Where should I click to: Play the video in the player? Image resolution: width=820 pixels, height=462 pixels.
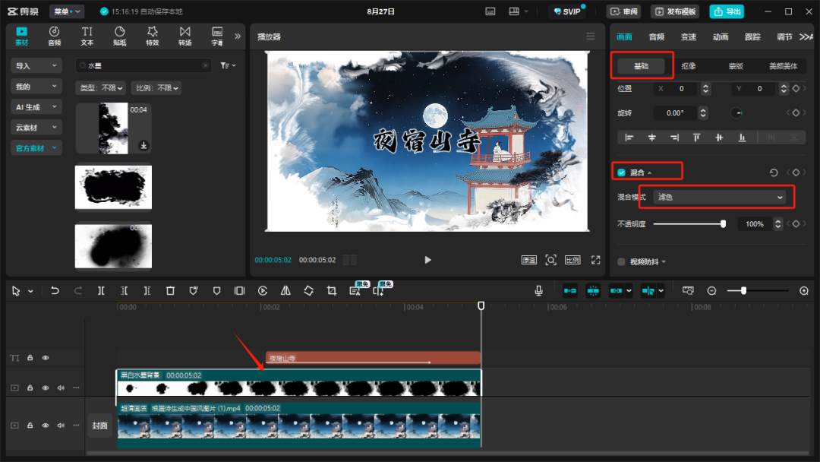pos(427,260)
